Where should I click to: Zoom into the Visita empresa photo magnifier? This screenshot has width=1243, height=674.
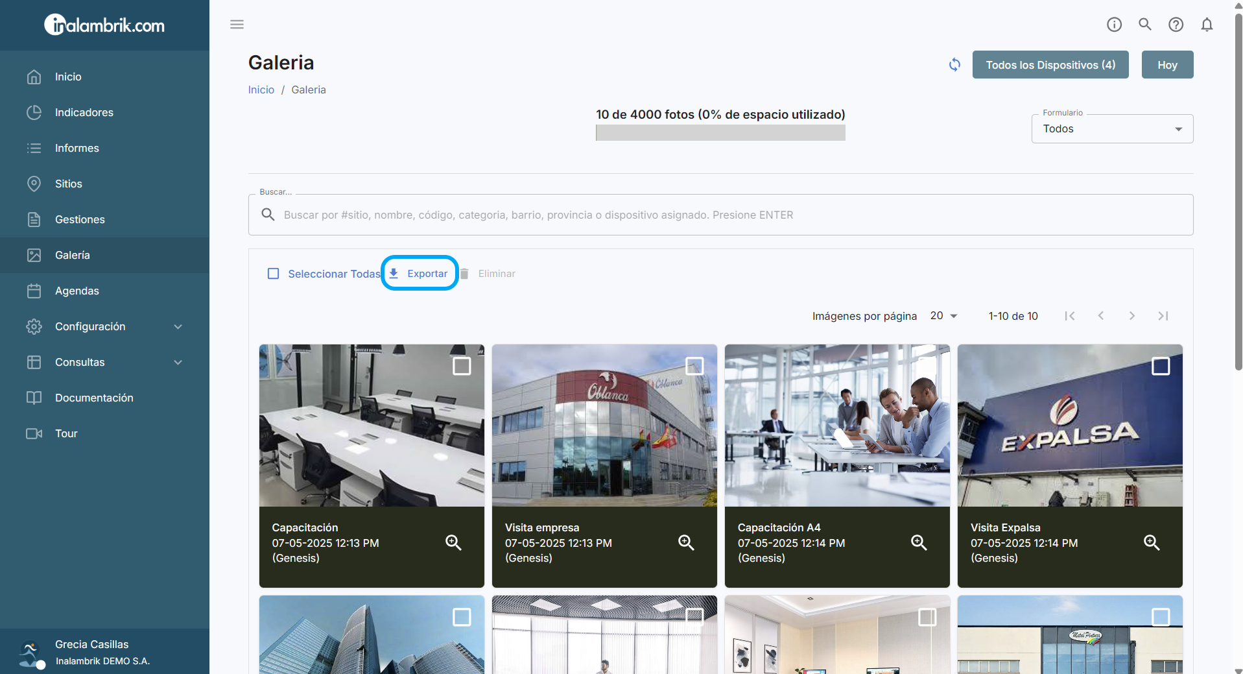tap(686, 542)
